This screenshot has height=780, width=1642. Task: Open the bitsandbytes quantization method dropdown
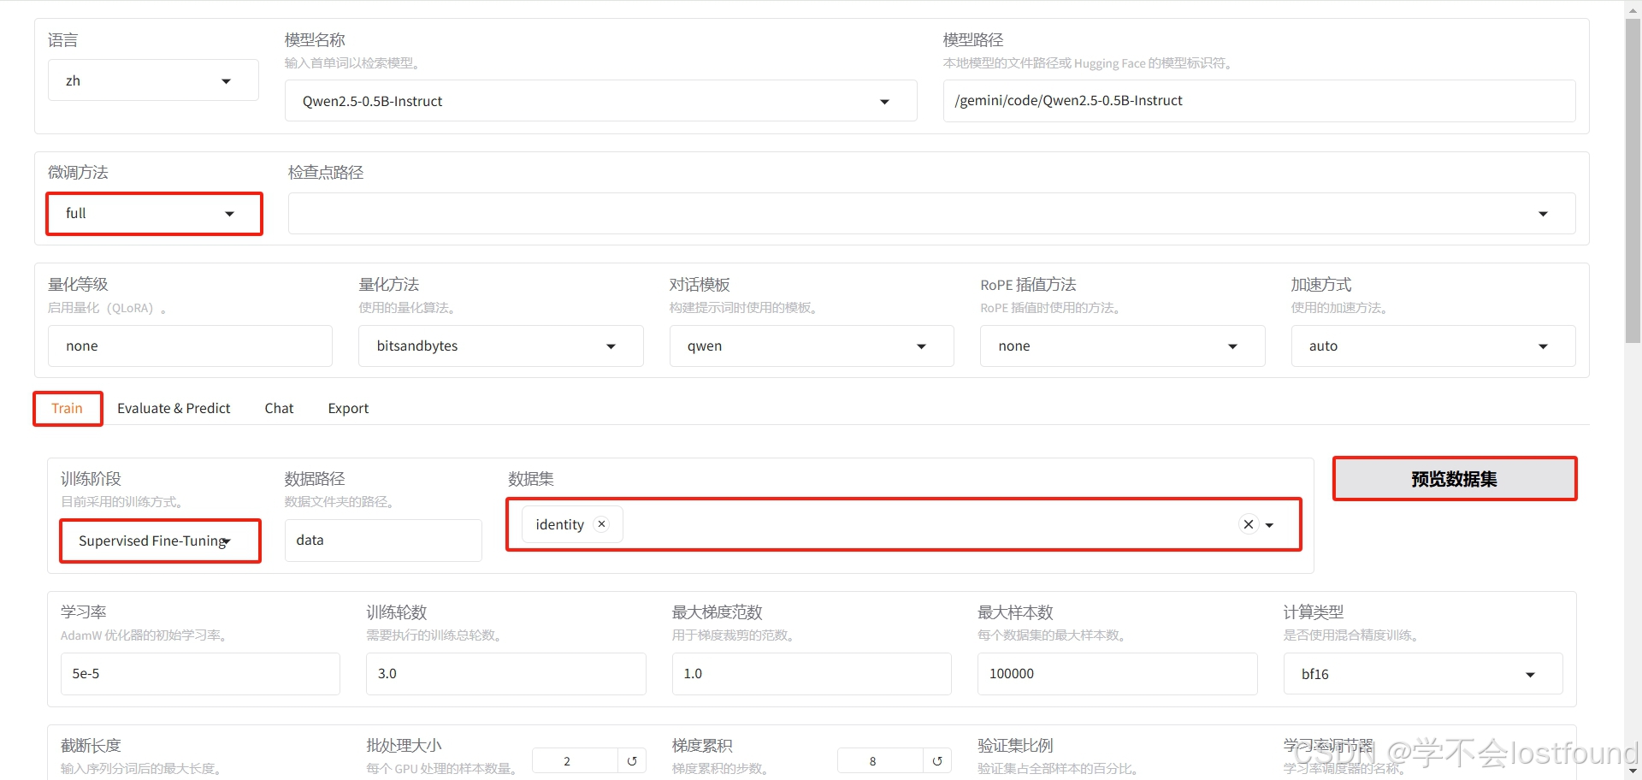point(500,346)
